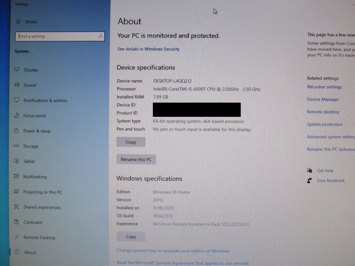Viewport: 355px width, 266px height.
Task: Select Projecting to this PC
Action: pyautogui.click(x=43, y=192)
